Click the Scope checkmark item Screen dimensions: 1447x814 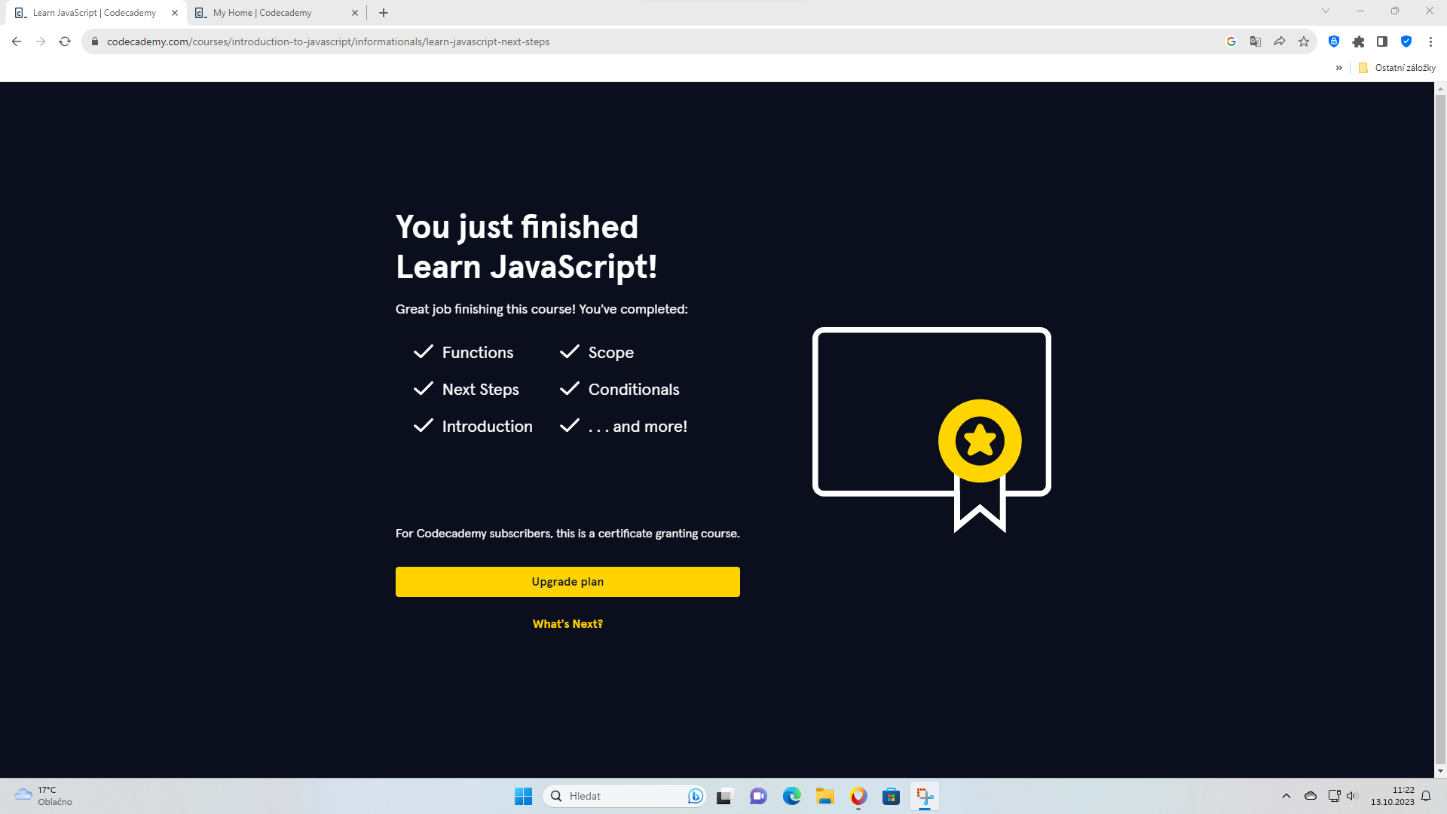596,352
